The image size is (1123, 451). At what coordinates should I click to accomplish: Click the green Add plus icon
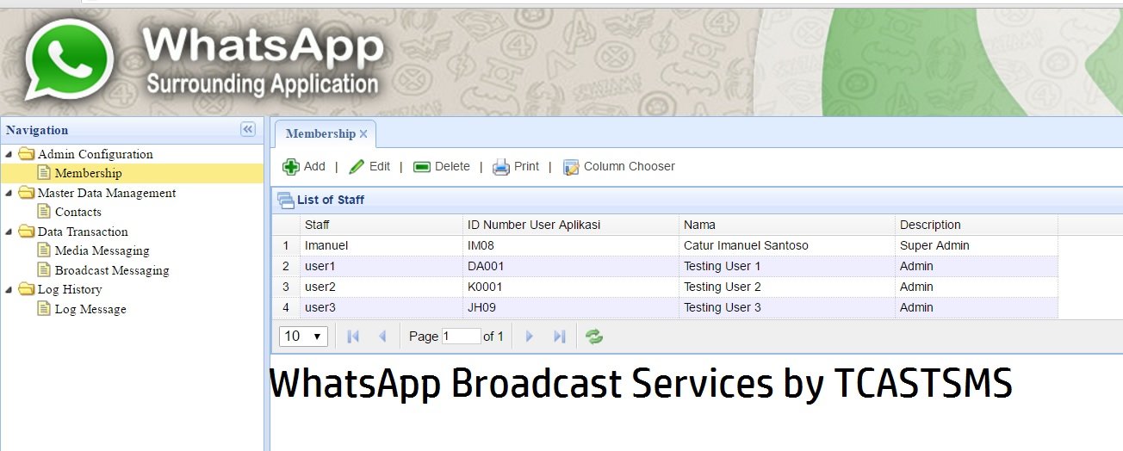(x=291, y=167)
